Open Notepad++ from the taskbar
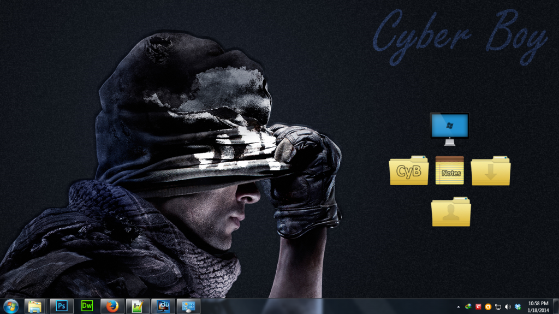The image size is (559, 314). pyautogui.click(x=138, y=306)
